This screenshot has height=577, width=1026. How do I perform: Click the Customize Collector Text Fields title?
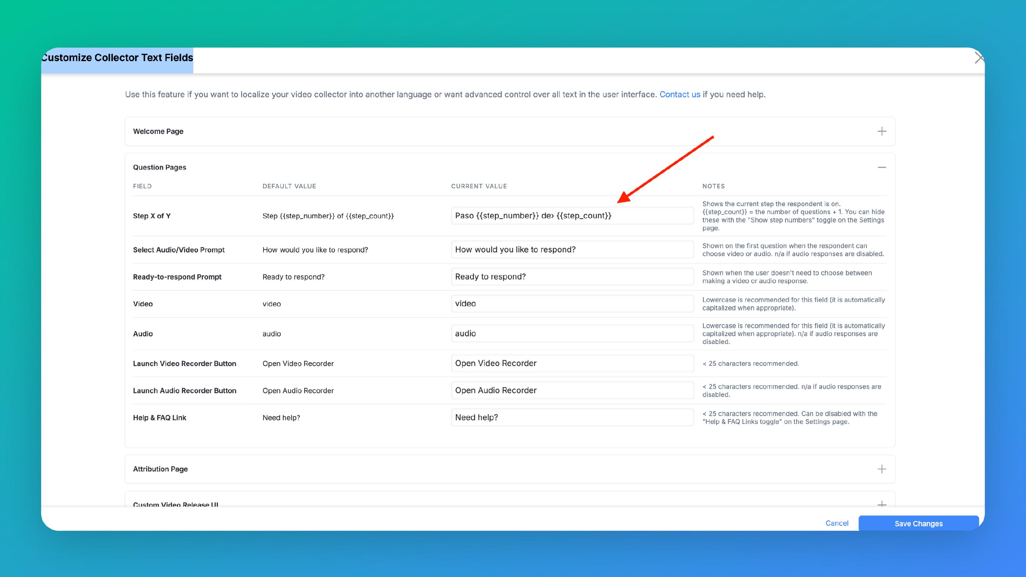point(117,58)
